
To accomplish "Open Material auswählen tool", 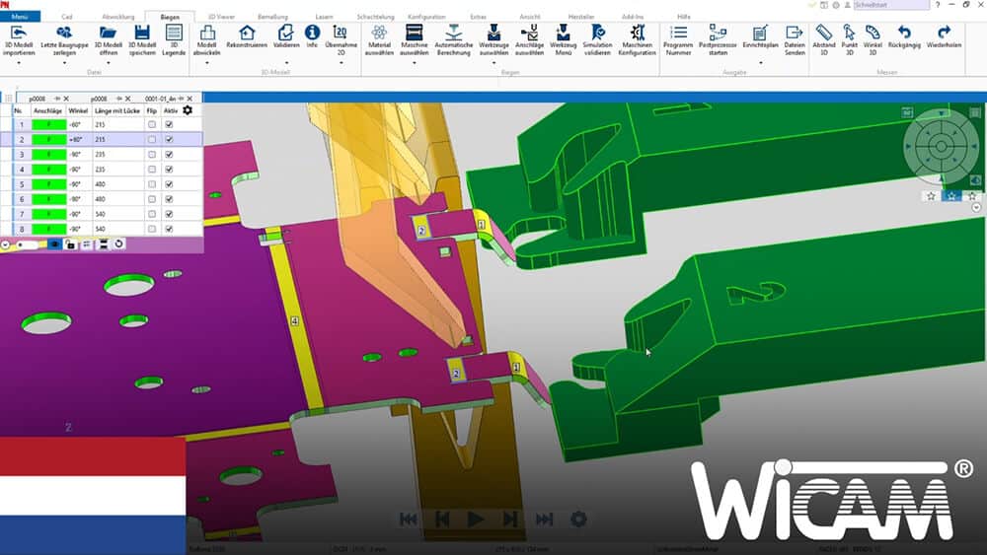I will [379, 33].
